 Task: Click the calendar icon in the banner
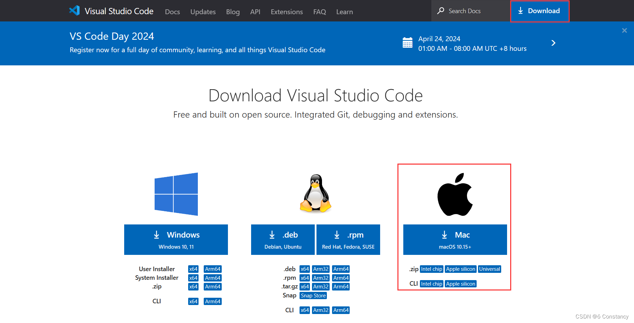pos(407,43)
